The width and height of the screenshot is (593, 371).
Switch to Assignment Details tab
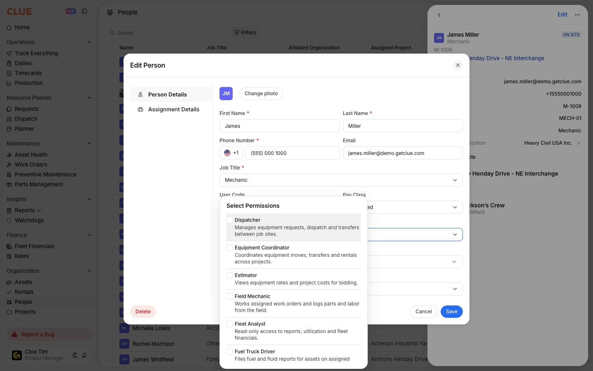171,109
